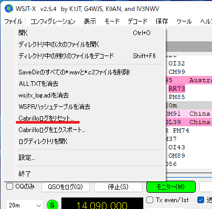212x209 pixels.
Task: Open the デコード menu
Action: coord(137,21)
